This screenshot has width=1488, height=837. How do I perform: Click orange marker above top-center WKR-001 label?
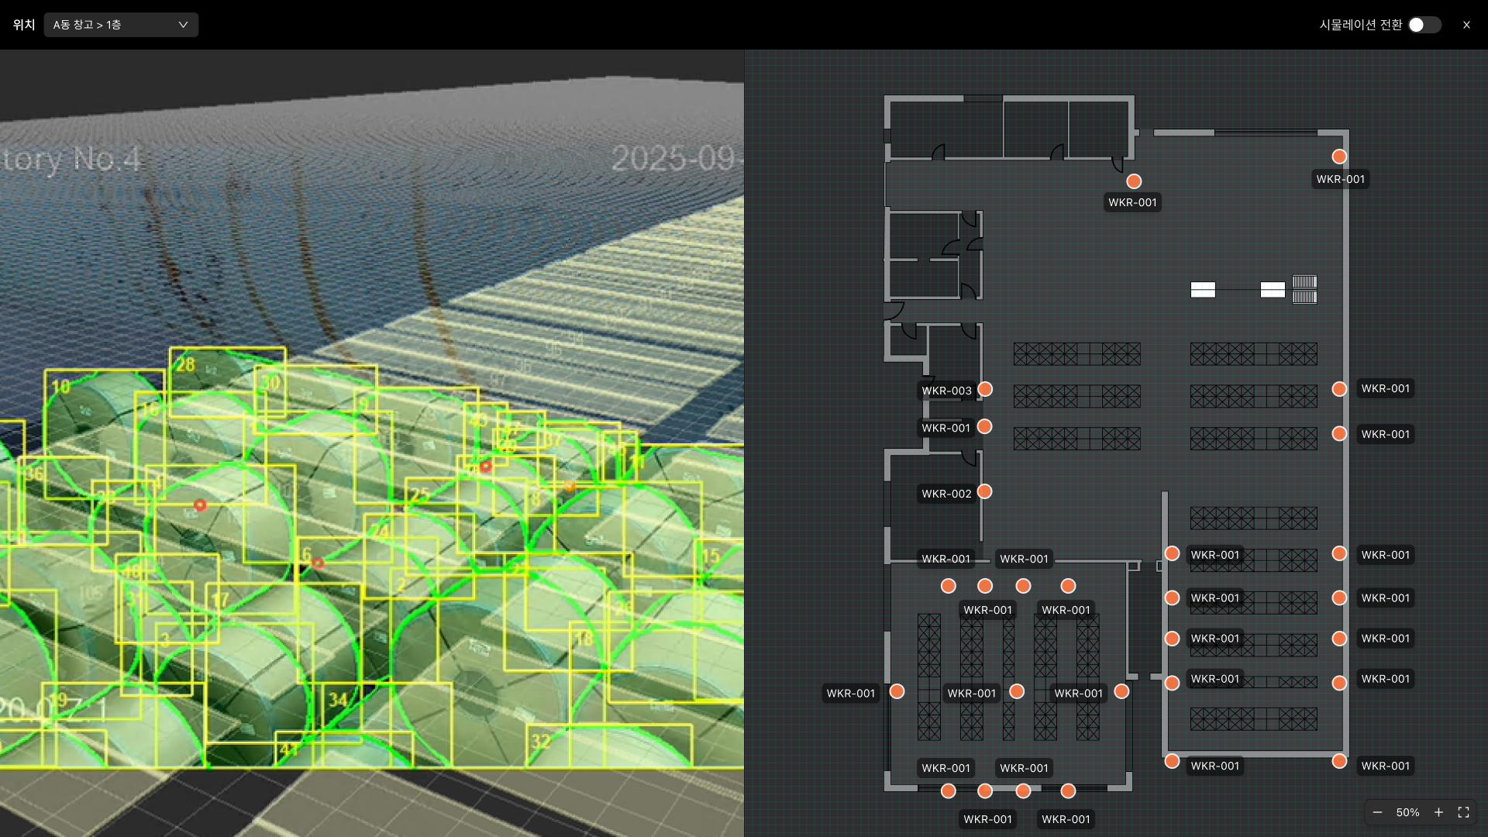coord(1134,181)
